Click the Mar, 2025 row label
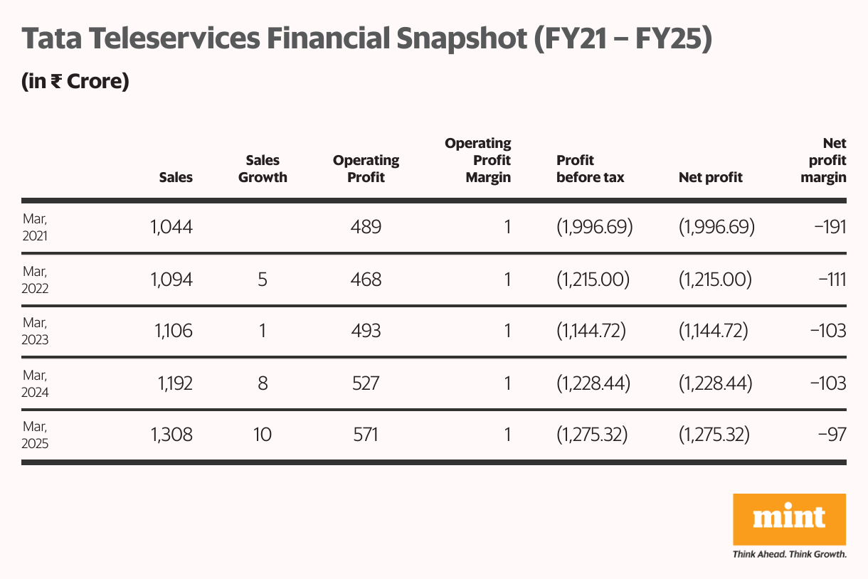Image resolution: width=868 pixels, height=579 pixels. point(35,435)
